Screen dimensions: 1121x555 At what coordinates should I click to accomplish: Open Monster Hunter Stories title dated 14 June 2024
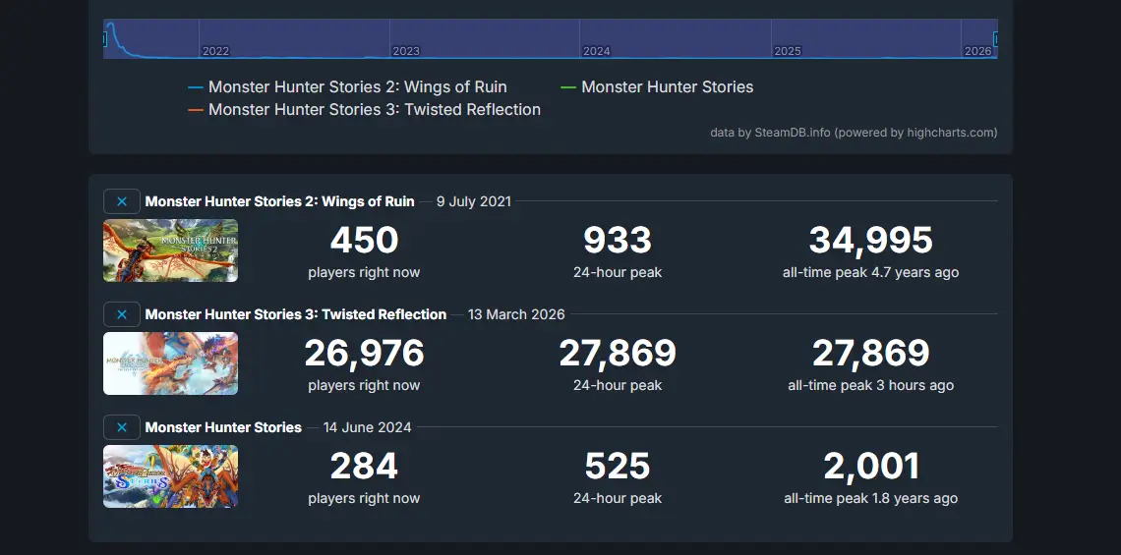click(223, 427)
